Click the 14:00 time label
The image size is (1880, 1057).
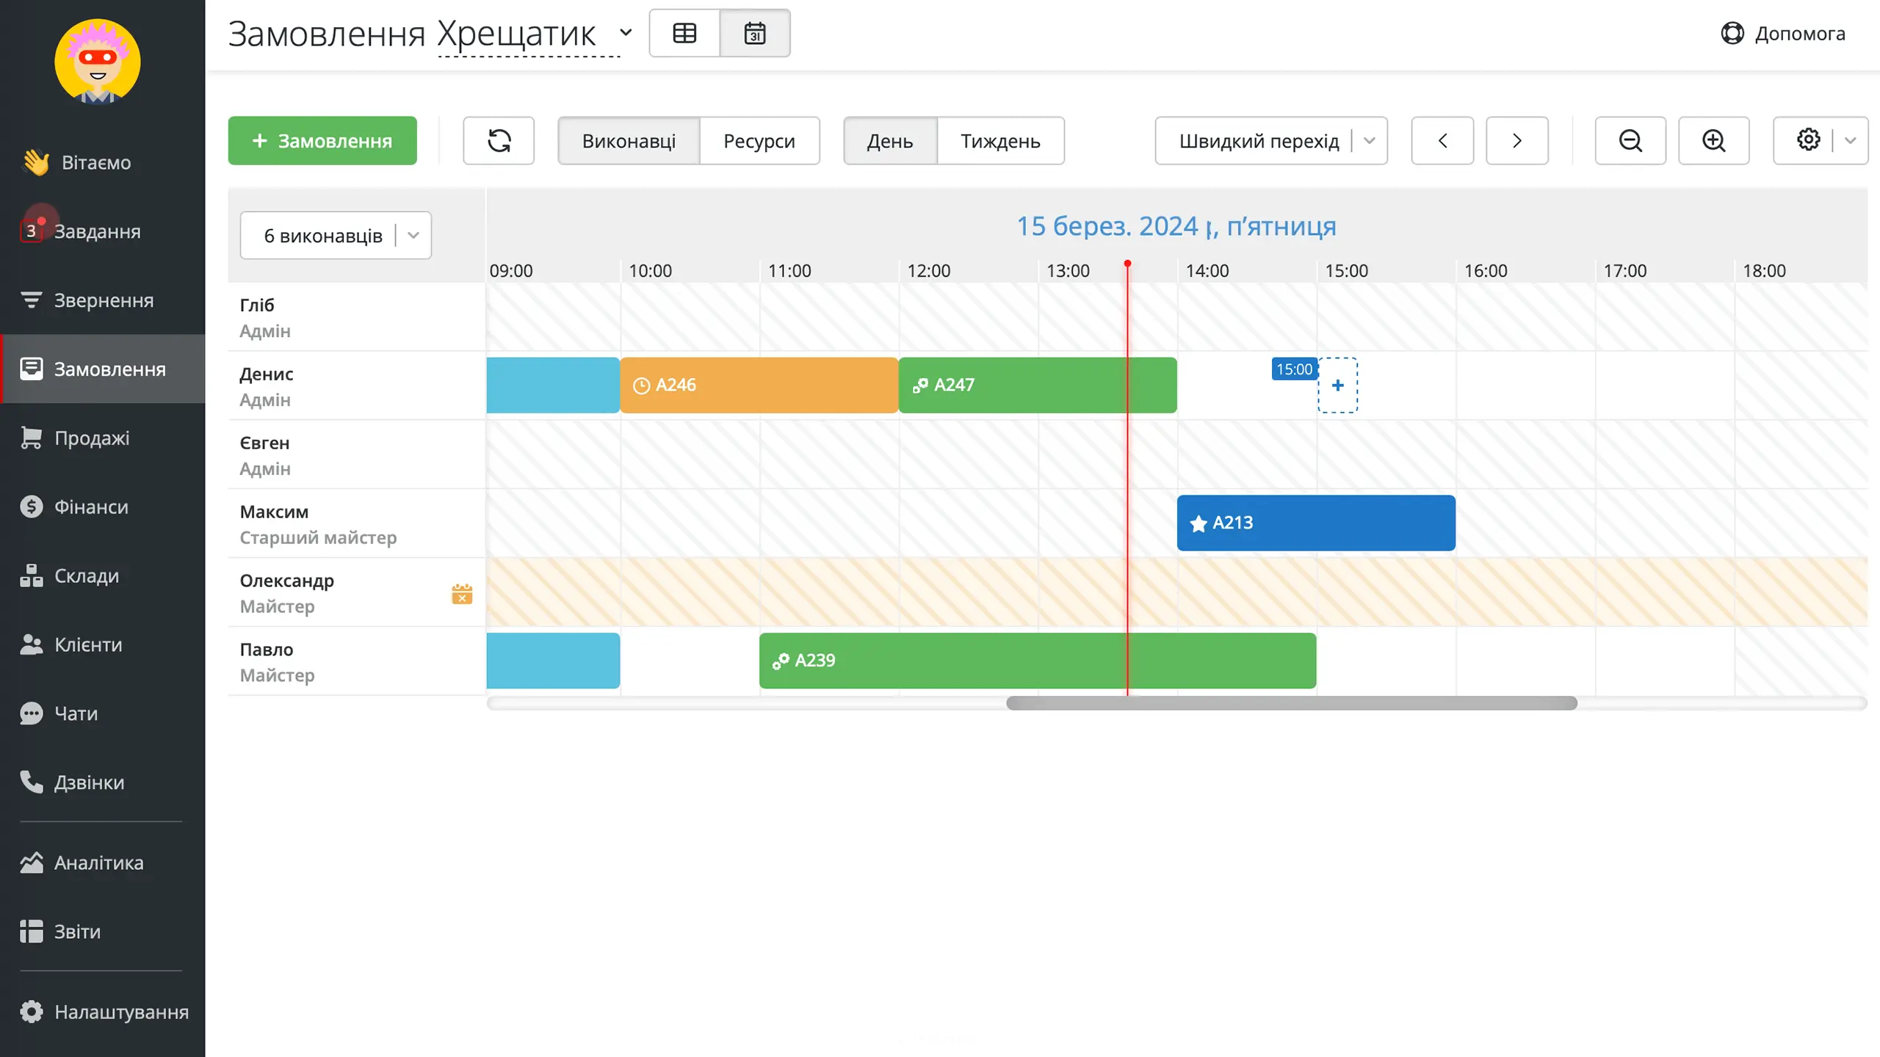click(x=1207, y=271)
